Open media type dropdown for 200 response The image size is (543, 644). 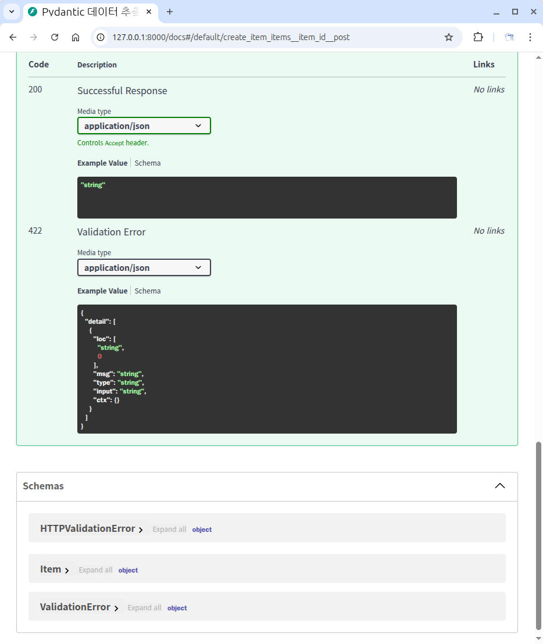click(144, 126)
